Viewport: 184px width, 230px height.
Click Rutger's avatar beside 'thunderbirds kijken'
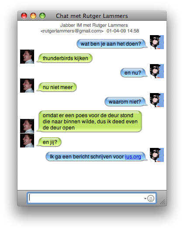tap(27, 57)
